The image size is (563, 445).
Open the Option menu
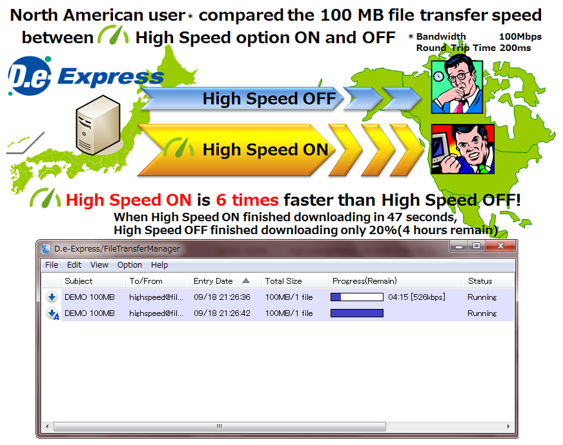[130, 265]
